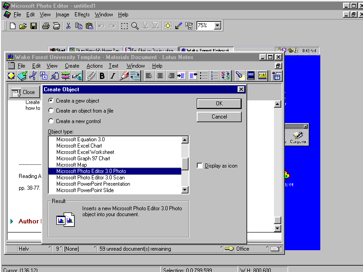363x272 pixels.
Task: Click Cancel in the Create Object dialog
Action: [x=219, y=117]
